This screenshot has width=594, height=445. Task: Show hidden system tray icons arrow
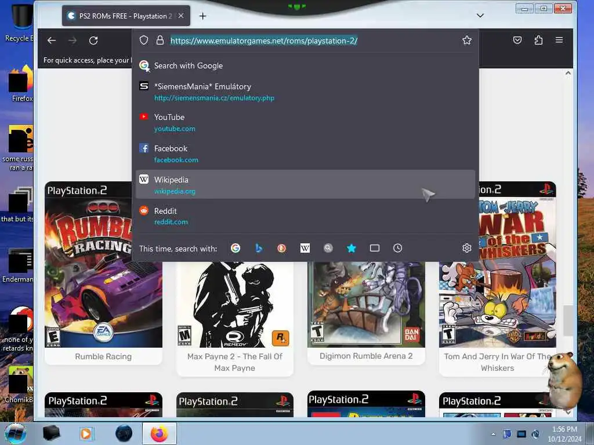[493, 434]
